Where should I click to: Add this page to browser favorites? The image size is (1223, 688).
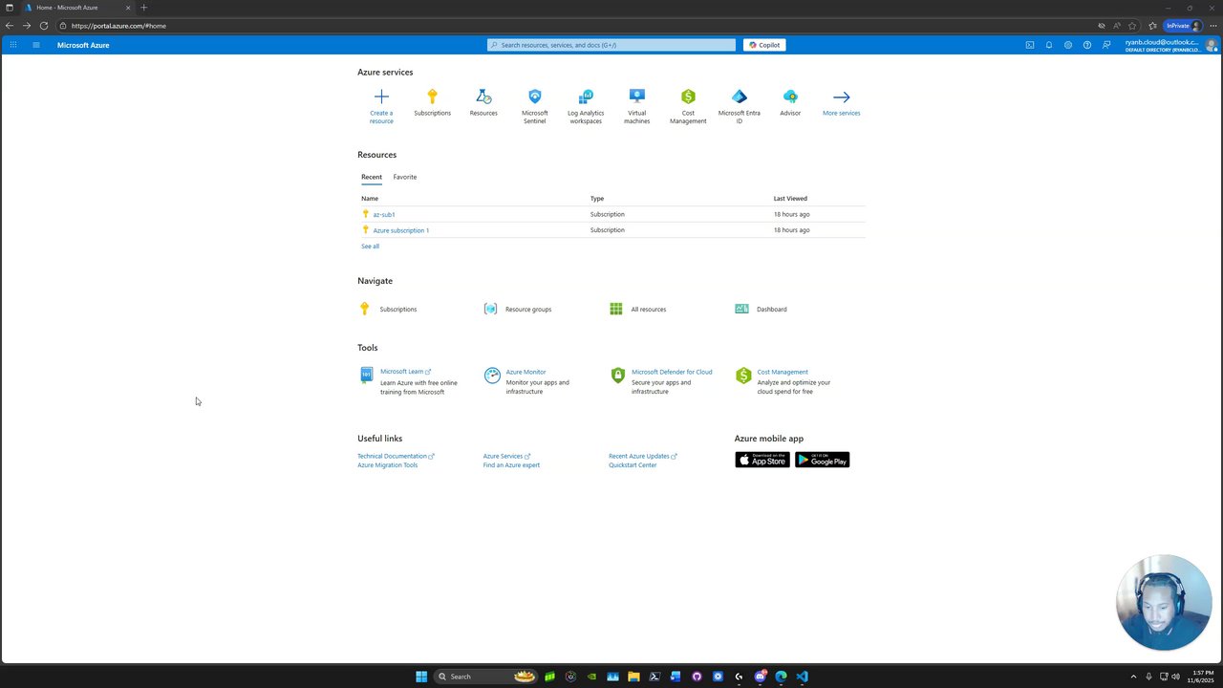pos(1132,26)
